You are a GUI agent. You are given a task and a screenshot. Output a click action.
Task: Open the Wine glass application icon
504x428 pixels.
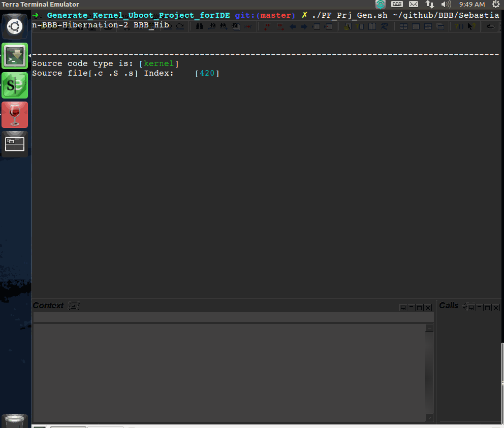click(x=15, y=114)
